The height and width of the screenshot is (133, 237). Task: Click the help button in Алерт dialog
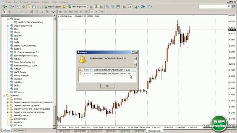point(133,52)
